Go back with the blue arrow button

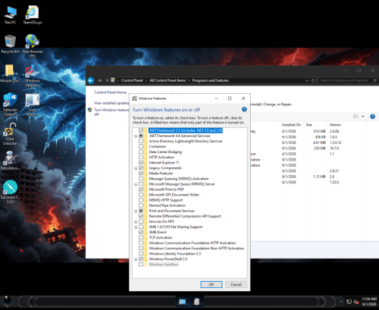click(91, 80)
